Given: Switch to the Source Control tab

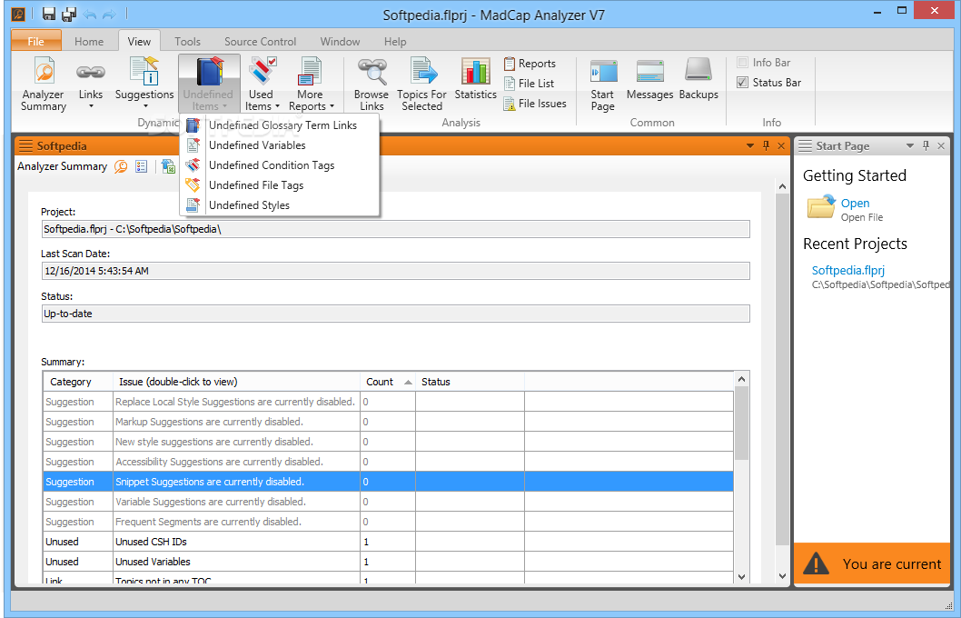Looking at the screenshot, I should [x=261, y=42].
